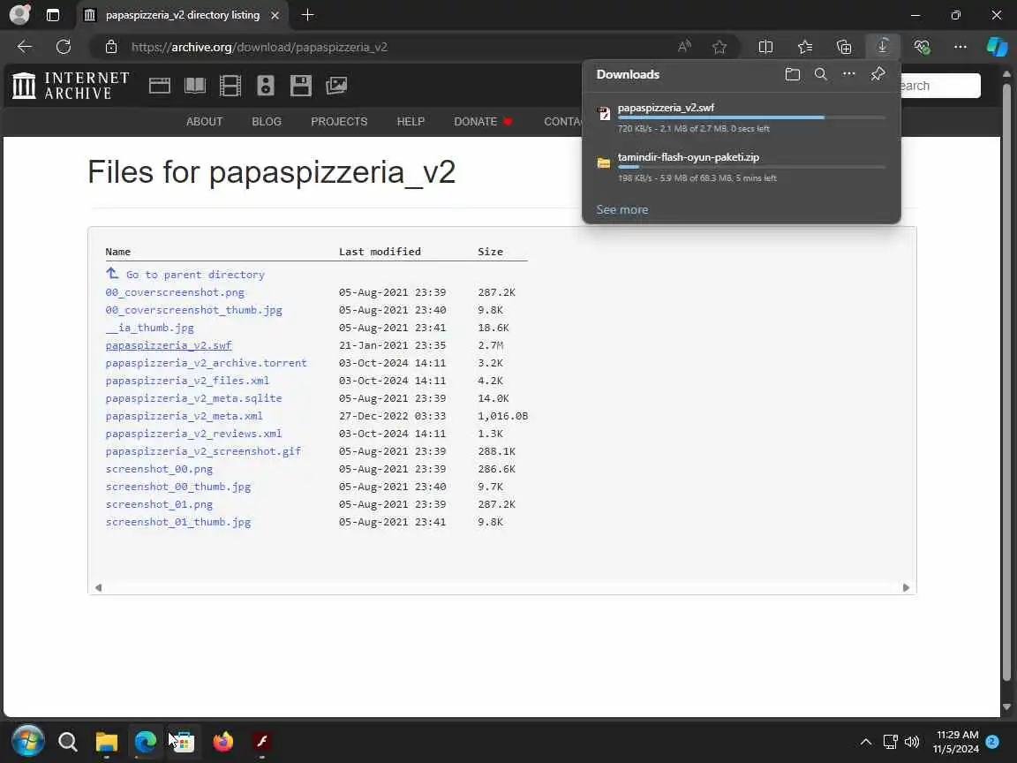Open more options in Downloads panel

tap(849, 74)
